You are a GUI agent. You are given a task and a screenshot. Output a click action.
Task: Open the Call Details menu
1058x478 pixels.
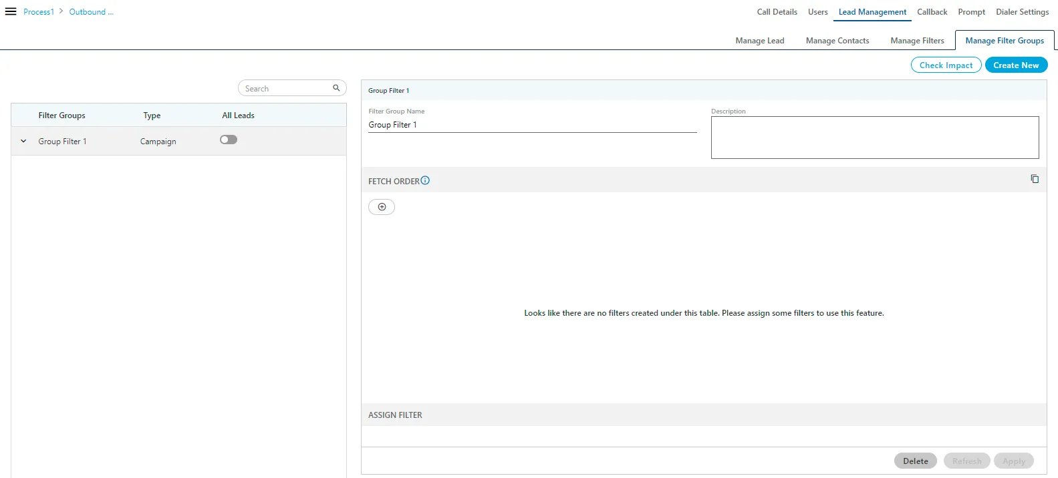click(777, 12)
